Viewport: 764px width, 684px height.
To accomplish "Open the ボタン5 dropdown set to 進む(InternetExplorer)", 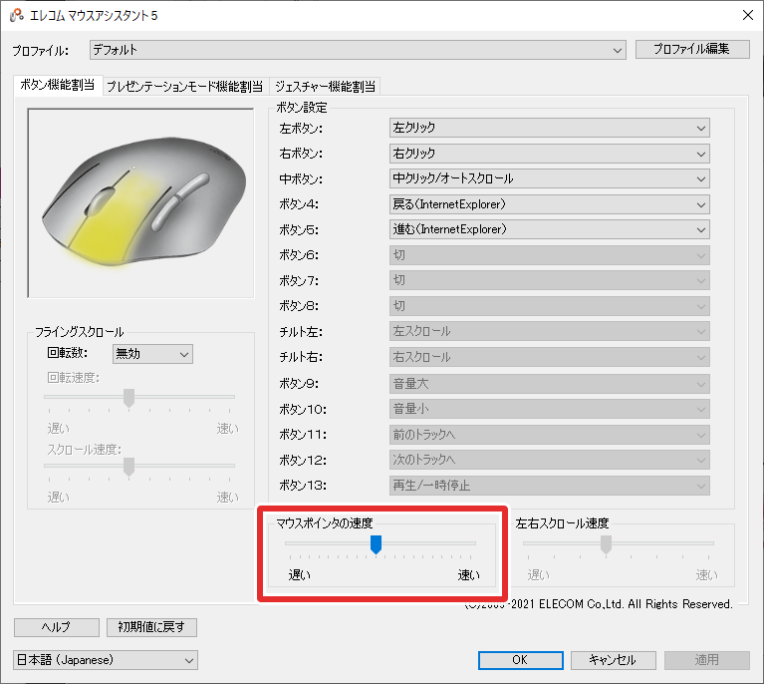I will click(549, 229).
